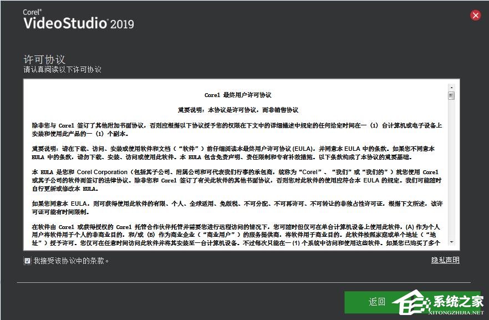This screenshot has width=489, height=320.
Task: Click the license agreement scrollbar thumb
Action: pos(451,95)
